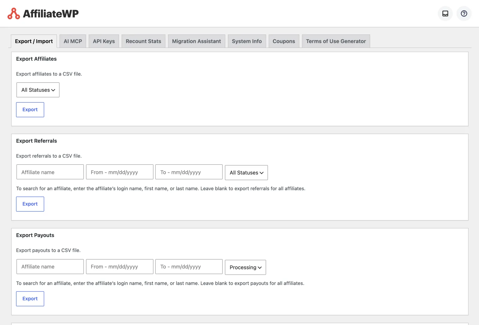The width and height of the screenshot is (479, 325).
Task: Open the Processing status dropdown in Export Payouts
Action: [x=245, y=267]
